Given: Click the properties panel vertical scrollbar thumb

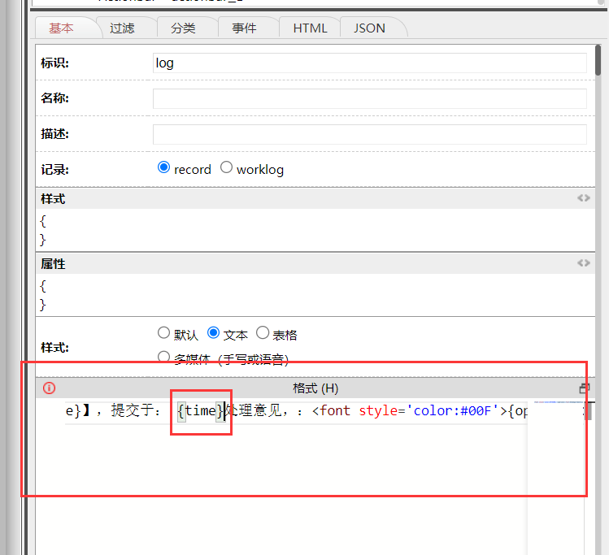Looking at the screenshot, I should [x=598, y=60].
